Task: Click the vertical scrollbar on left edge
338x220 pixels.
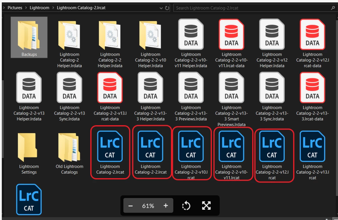Action: click(x=3, y=119)
